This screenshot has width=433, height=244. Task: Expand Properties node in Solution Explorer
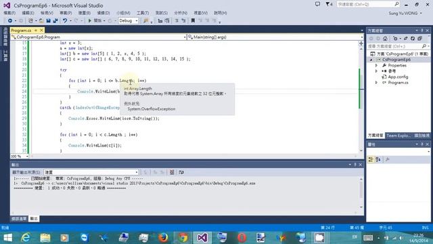376,66
